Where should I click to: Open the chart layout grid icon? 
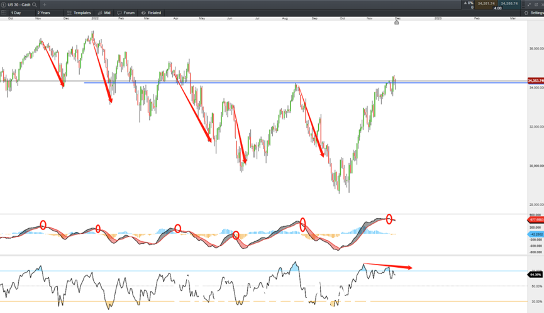coord(4,13)
